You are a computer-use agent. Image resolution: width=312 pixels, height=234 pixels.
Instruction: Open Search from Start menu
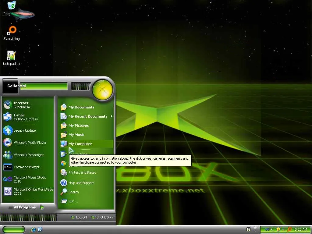(87, 192)
